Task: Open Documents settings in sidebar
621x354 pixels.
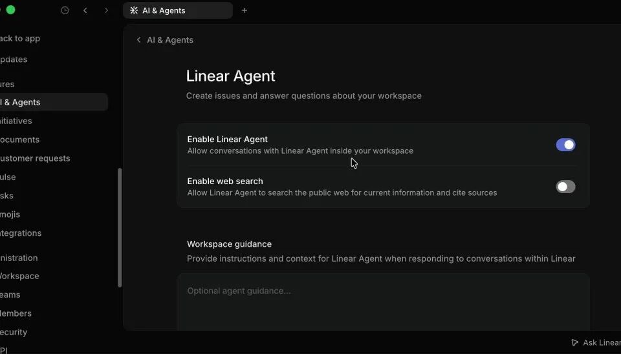Action: tap(20, 140)
